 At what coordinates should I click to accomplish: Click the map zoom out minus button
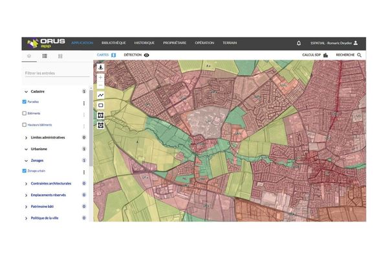pos(100,85)
